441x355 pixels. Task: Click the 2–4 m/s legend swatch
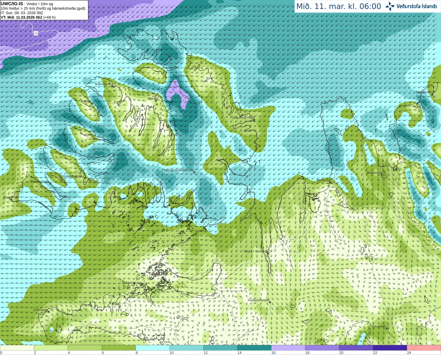51,347
